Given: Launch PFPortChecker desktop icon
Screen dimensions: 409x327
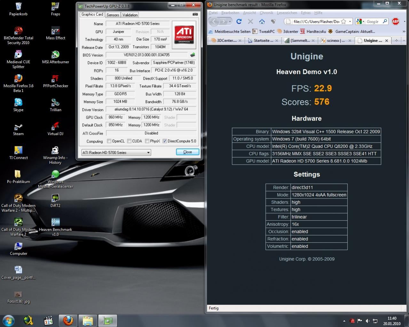Looking at the screenshot, I should coord(55,81).
